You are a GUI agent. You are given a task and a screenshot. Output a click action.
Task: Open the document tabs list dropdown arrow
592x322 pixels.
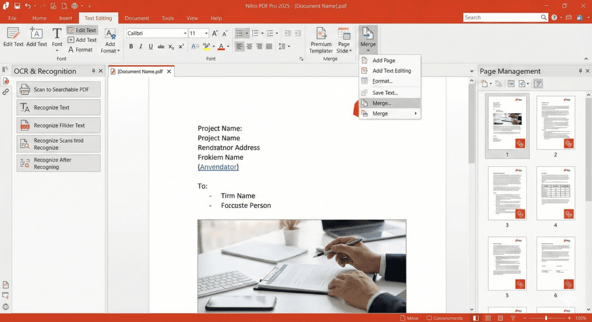(x=471, y=71)
